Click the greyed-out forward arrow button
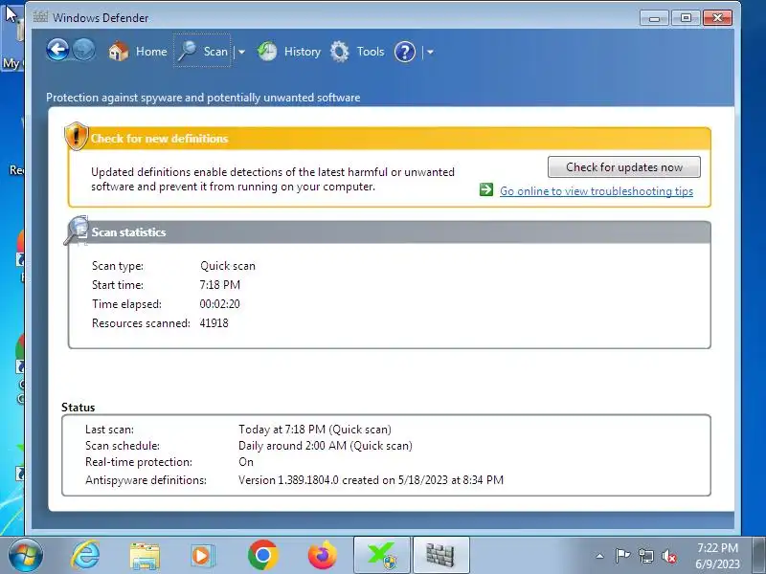The height and width of the screenshot is (574, 766). pyautogui.click(x=83, y=50)
